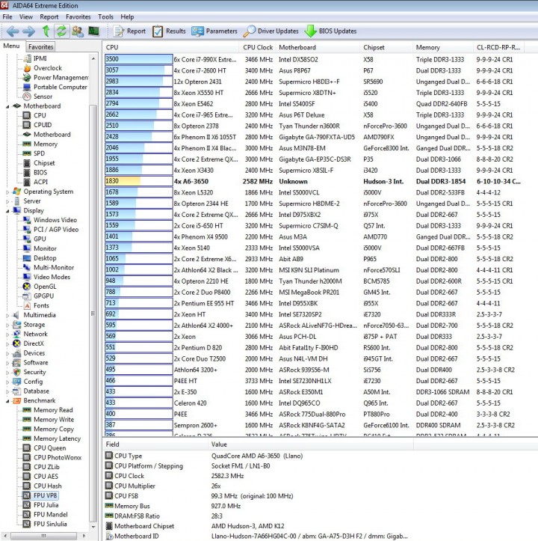Open Parameters from the toolbar
The height and width of the screenshot is (541, 538).
pyautogui.click(x=214, y=31)
